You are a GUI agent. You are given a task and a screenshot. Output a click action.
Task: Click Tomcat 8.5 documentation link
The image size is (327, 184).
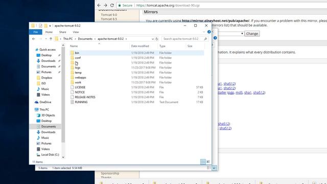tap(109, 19)
